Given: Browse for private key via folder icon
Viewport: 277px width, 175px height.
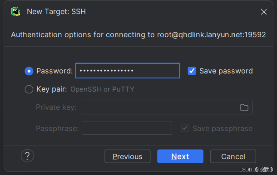Looking at the screenshot, I should pyautogui.click(x=244, y=107).
